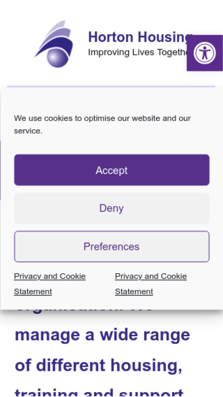Open the left Privacy and Cookie link
The width and height of the screenshot is (223, 397).
tap(50, 276)
